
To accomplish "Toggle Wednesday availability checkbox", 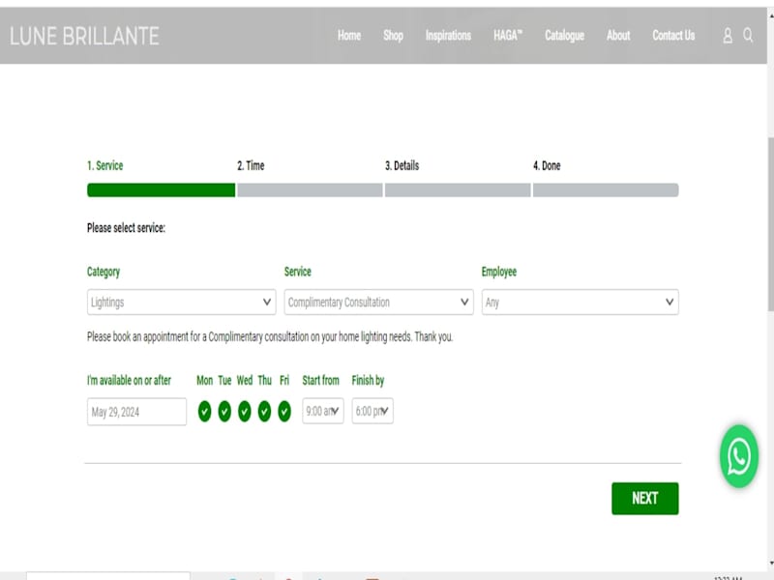I will [245, 412].
